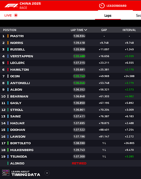Image resolution: width=141 pixels, height=179 pixels.
Task: Click the Position column header
Action: pyautogui.click(x=10, y=30)
